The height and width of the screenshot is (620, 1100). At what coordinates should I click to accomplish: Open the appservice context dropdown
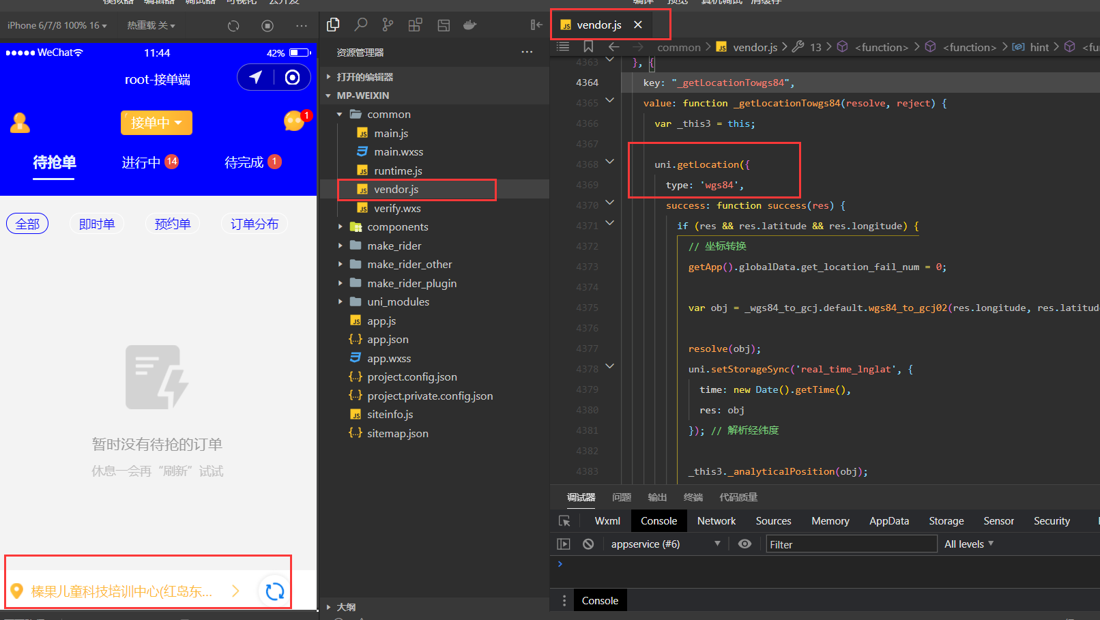coord(665,544)
